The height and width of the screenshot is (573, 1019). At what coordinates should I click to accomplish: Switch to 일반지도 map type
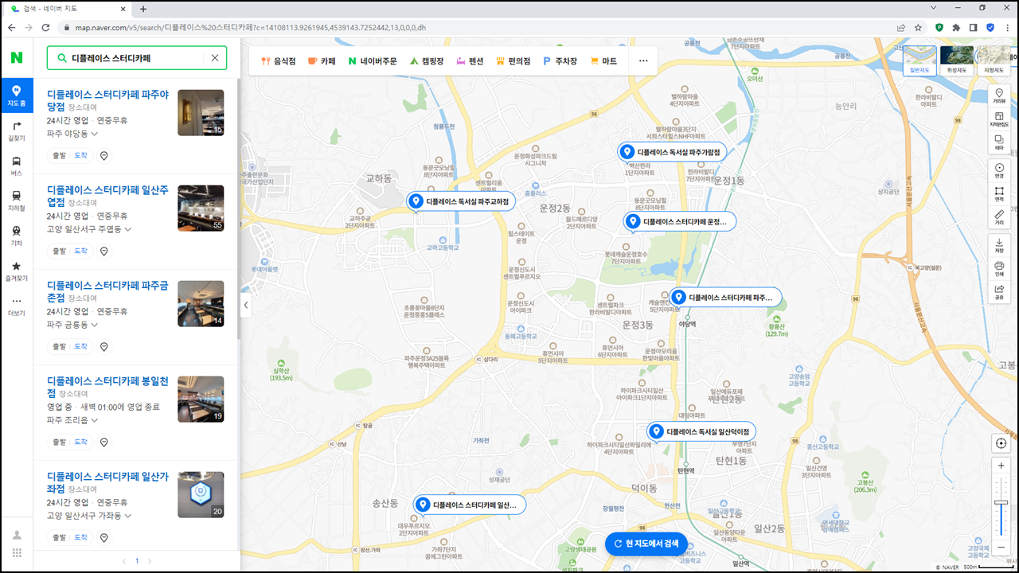(x=920, y=60)
